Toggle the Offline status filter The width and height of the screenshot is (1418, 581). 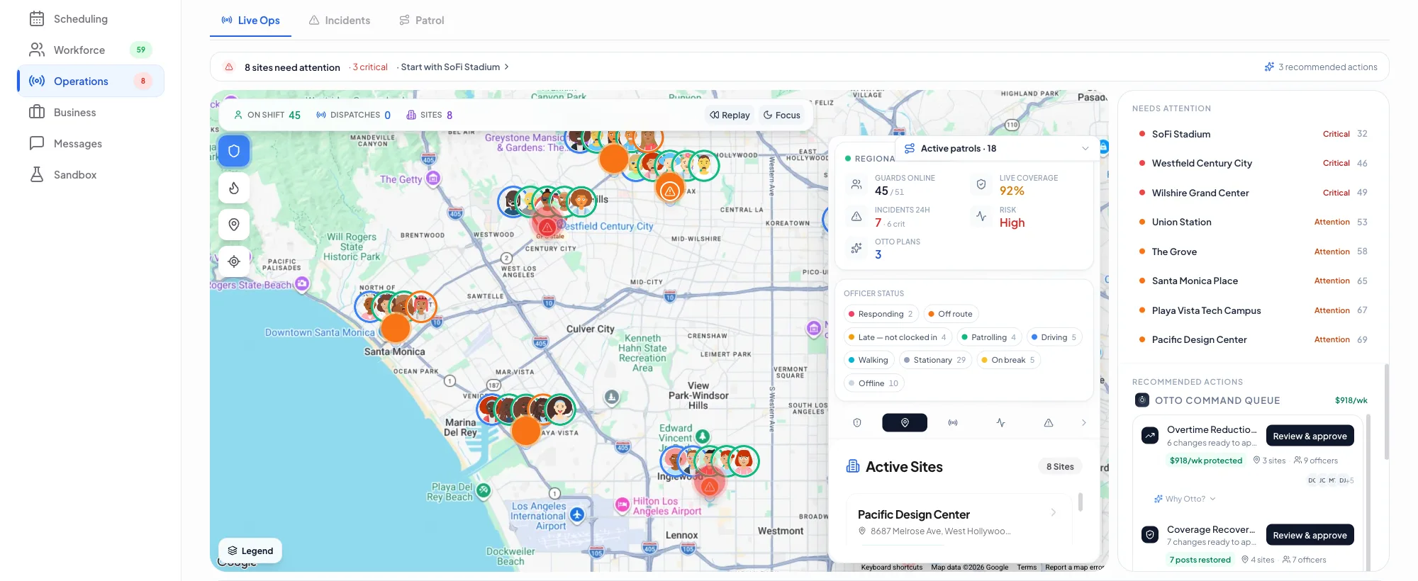click(x=873, y=383)
